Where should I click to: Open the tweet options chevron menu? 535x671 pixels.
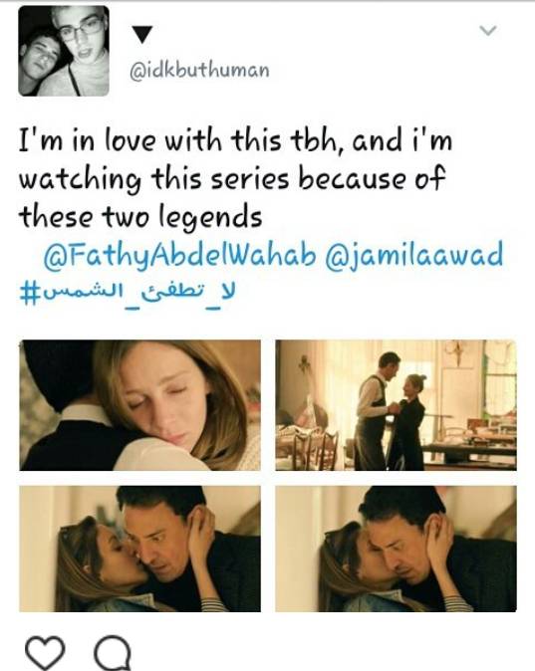[x=487, y=31]
